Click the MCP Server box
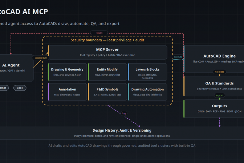Image resolution: width=244 pixels, height=163 pixels. tap(107, 52)
